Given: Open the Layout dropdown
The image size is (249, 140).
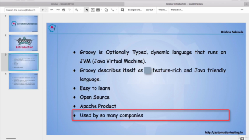Looking at the screenshot, I should 150,10.
